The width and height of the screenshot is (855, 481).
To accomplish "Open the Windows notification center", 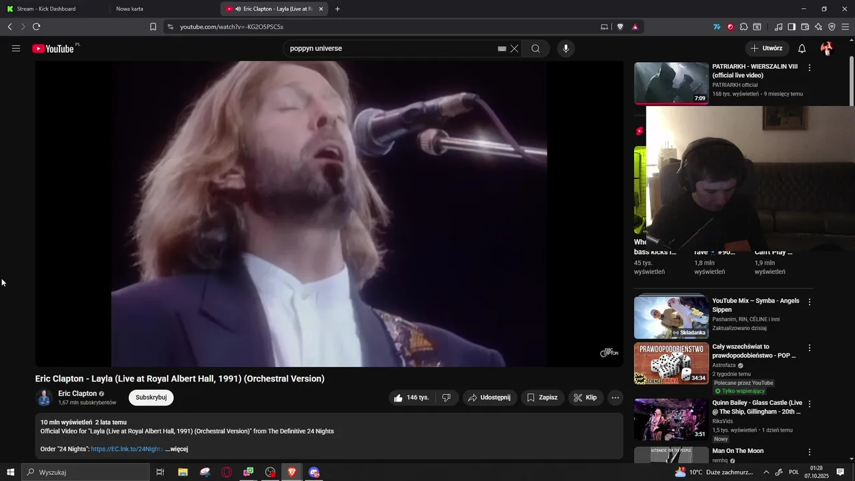I will click(841, 472).
